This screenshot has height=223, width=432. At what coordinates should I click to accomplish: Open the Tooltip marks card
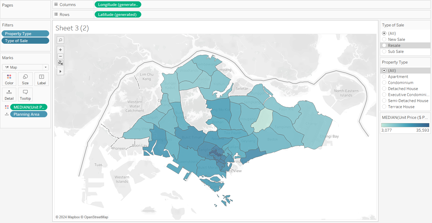(x=25, y=94)
